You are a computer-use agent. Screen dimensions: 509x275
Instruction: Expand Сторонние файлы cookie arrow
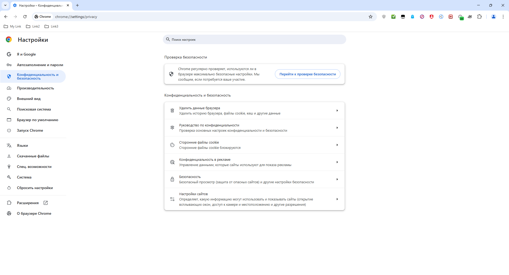click(337, 145)
